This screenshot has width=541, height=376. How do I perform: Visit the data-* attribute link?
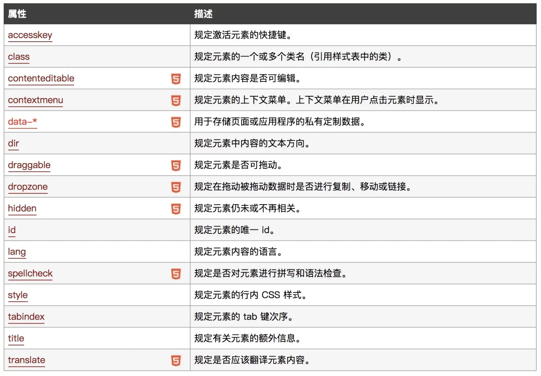[x=22, y=122]
